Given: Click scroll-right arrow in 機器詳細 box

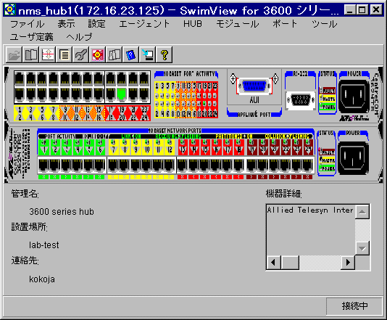Looking at the screenshot, I should (348, 262).
